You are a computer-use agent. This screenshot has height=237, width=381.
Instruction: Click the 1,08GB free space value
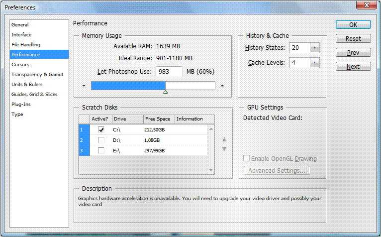[152, 140]
